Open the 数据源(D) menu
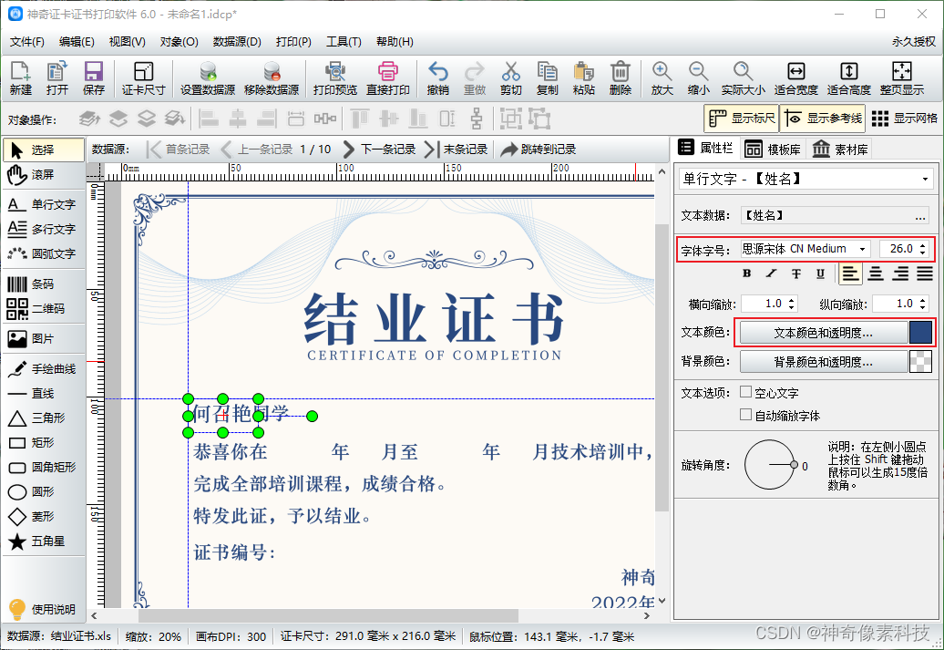 pos(237,42)
